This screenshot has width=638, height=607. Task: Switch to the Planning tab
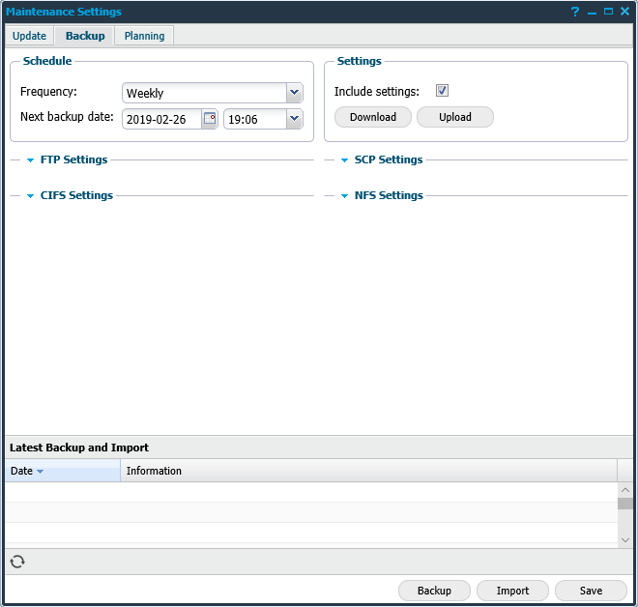point(144,36)
